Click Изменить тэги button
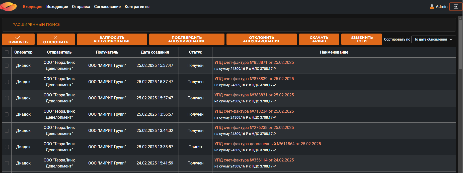 coord(362,39)
